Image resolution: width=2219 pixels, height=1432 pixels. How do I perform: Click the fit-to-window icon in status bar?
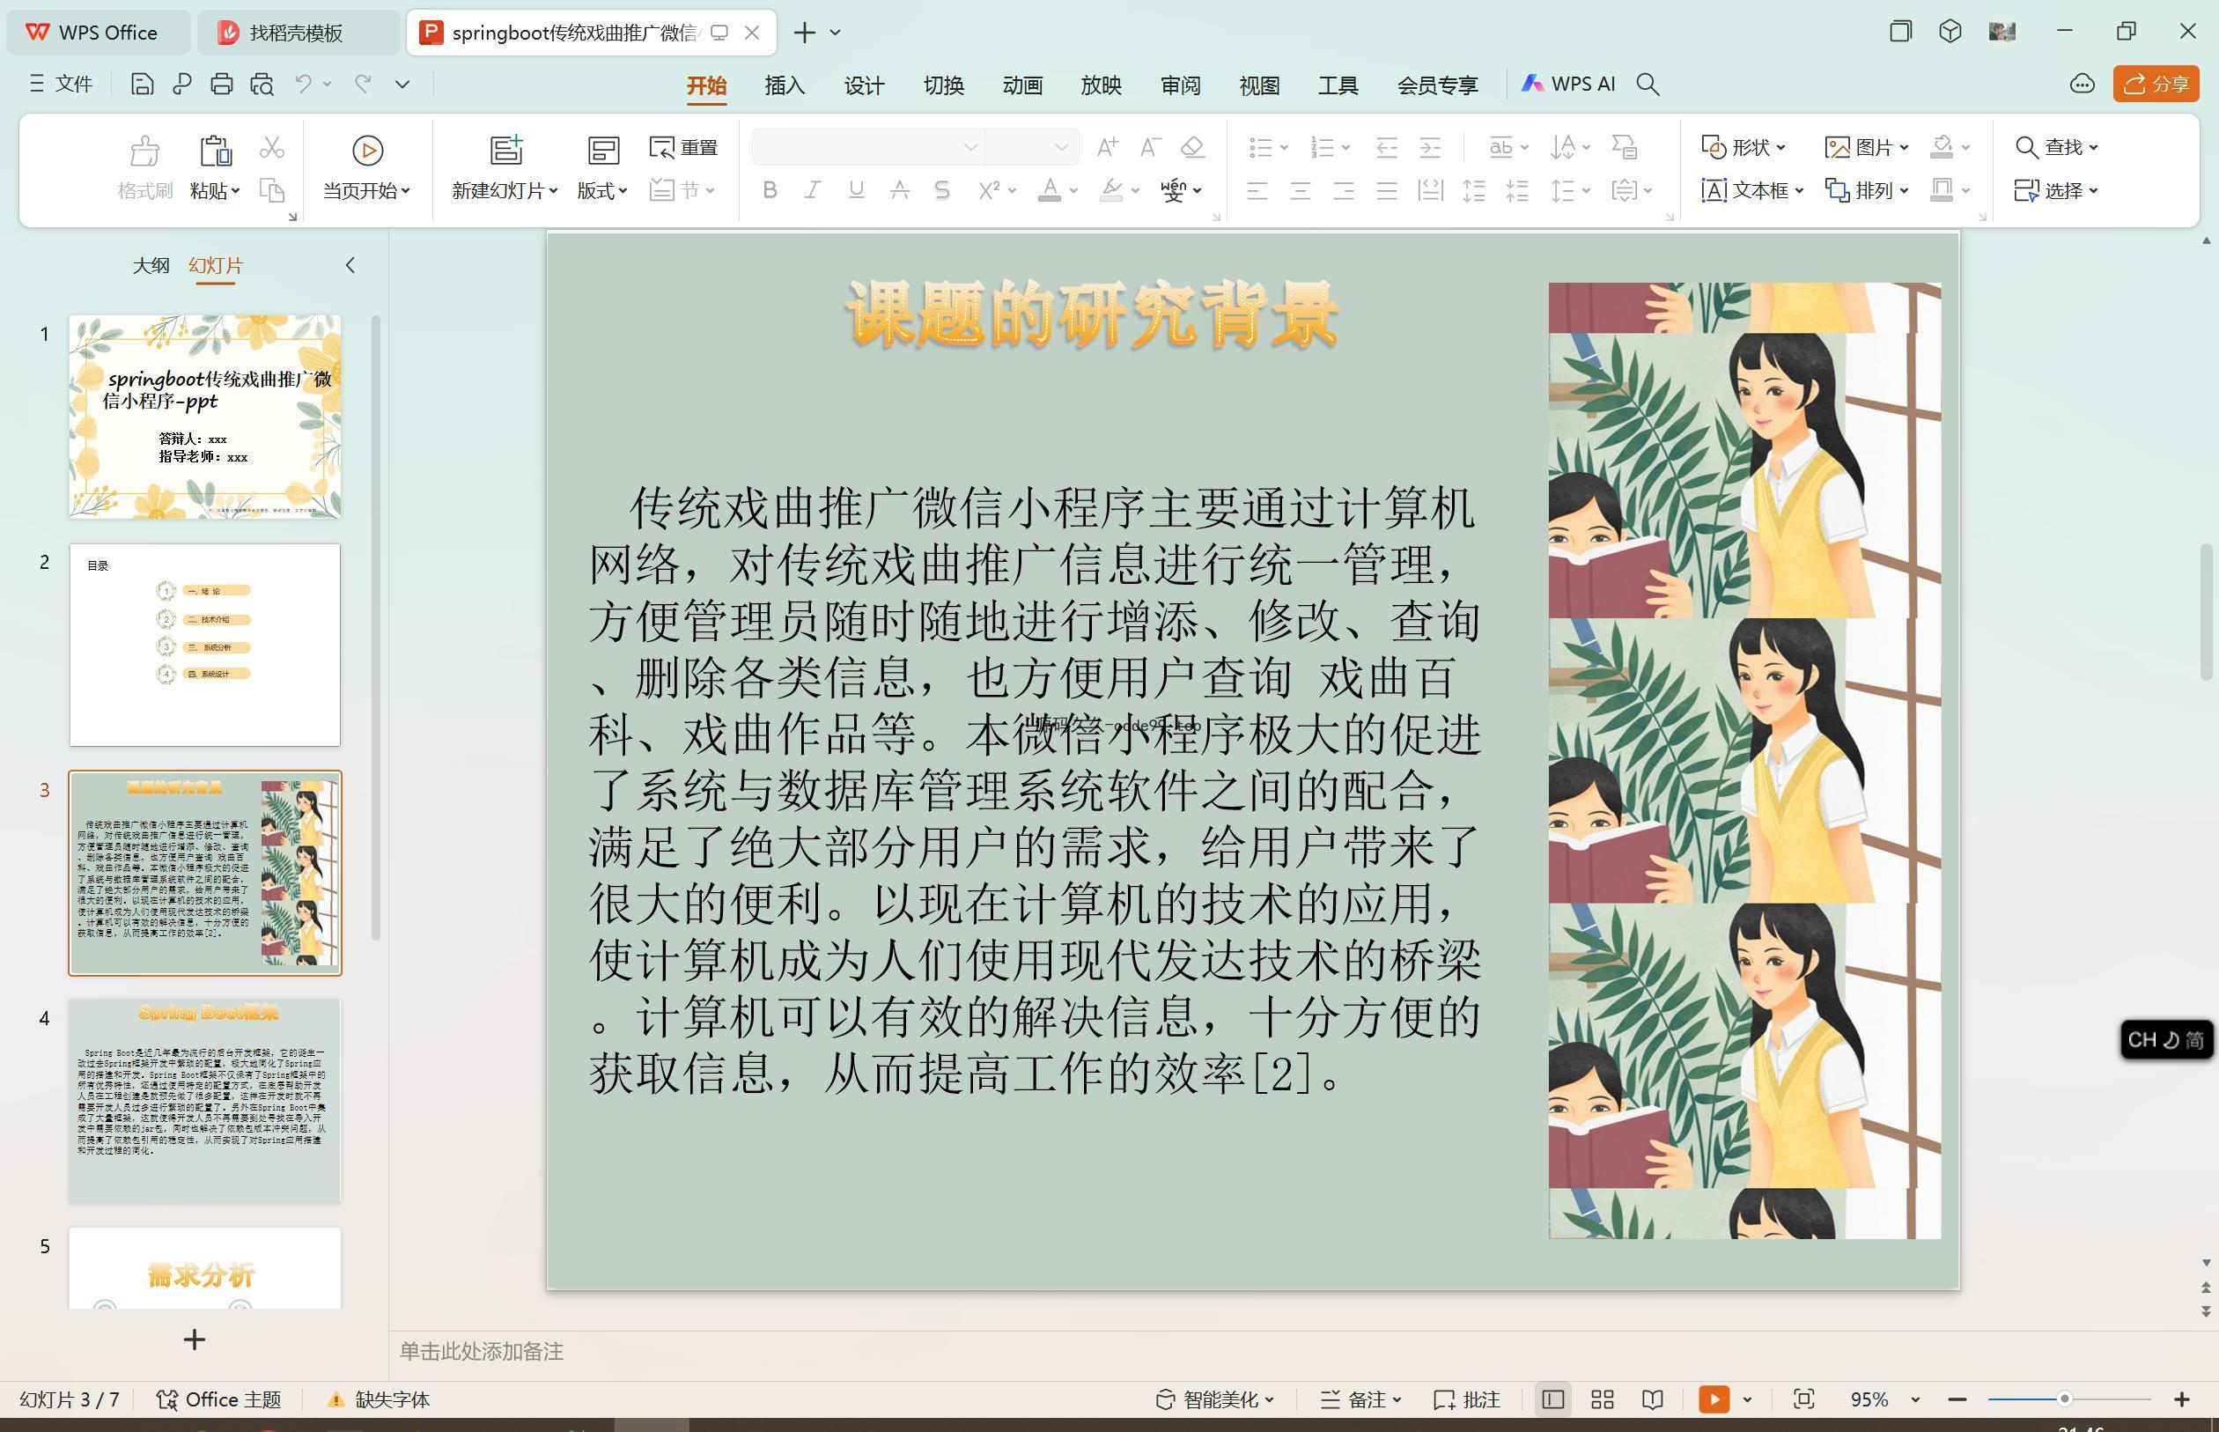click(x=1803, y=1399)
